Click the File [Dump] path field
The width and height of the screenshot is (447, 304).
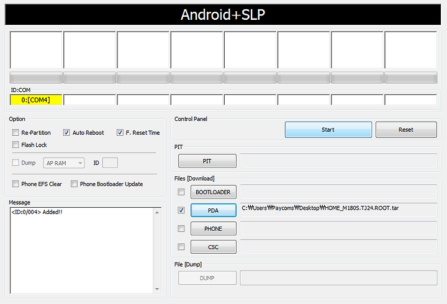point(339,278)
